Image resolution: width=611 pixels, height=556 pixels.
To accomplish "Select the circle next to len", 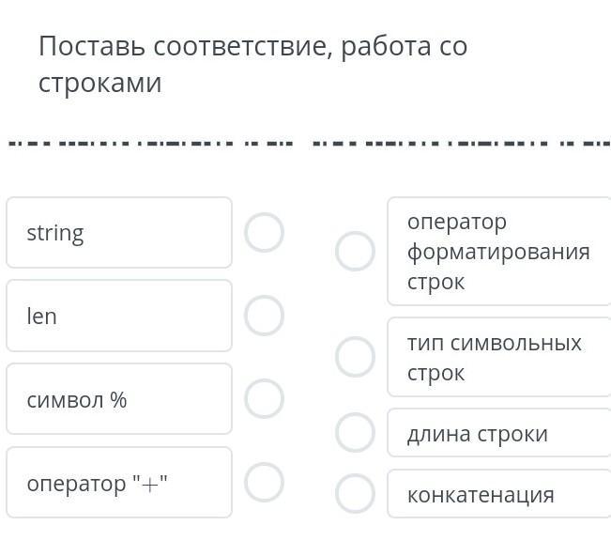I will (x=264, y=316).
